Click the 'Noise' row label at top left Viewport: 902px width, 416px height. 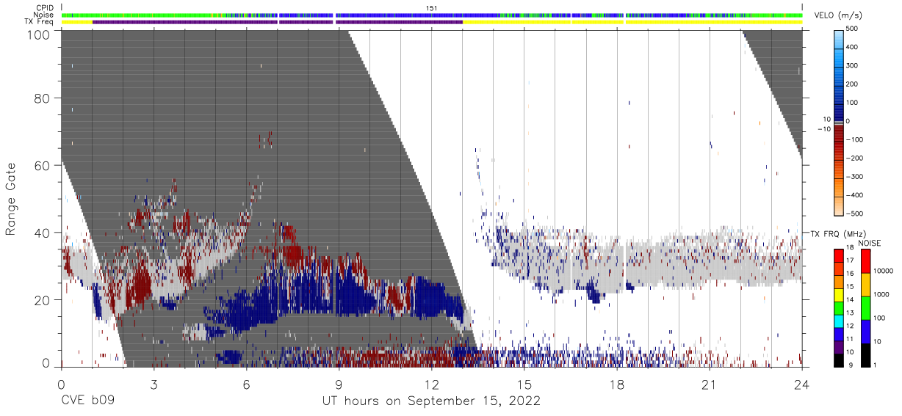[45, 15]
